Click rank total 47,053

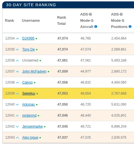coord(63,93)
